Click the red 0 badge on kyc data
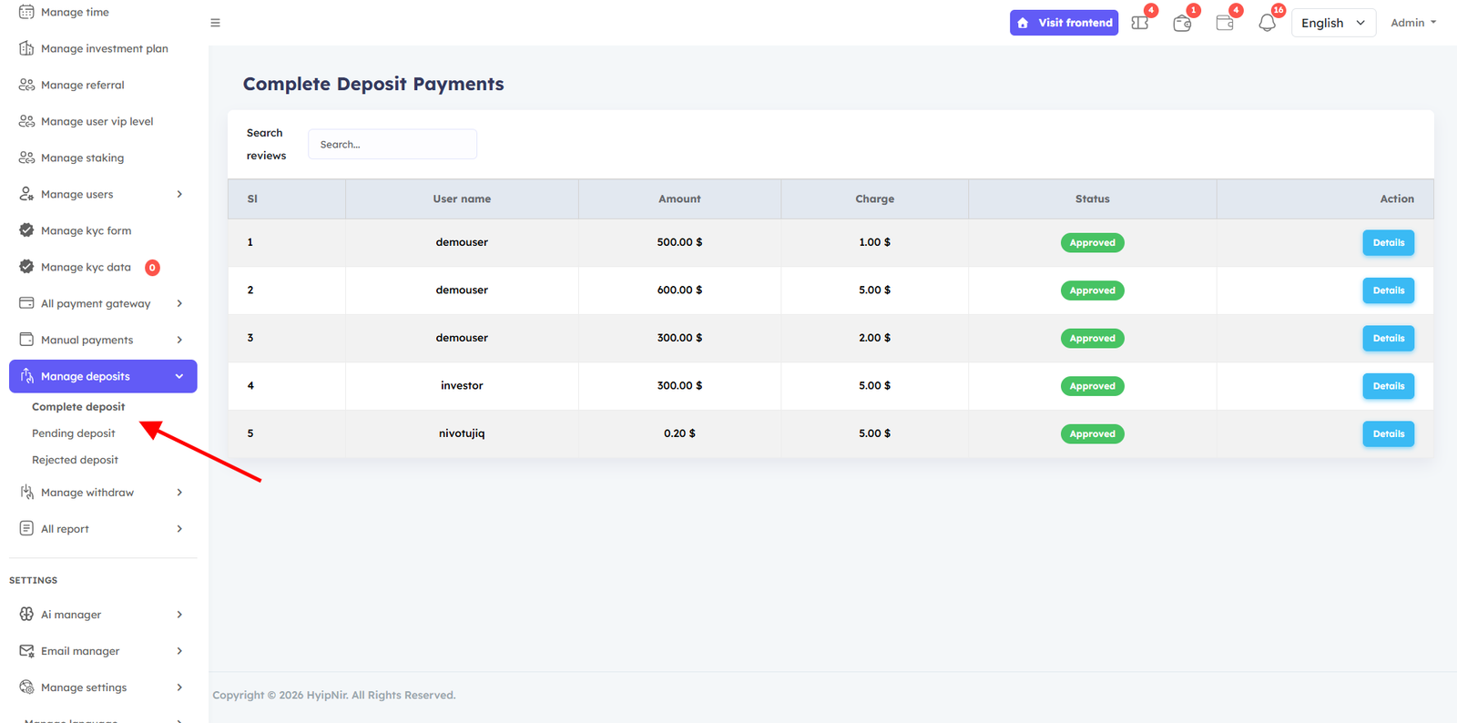1457x723 pixels. coord(153,268)
